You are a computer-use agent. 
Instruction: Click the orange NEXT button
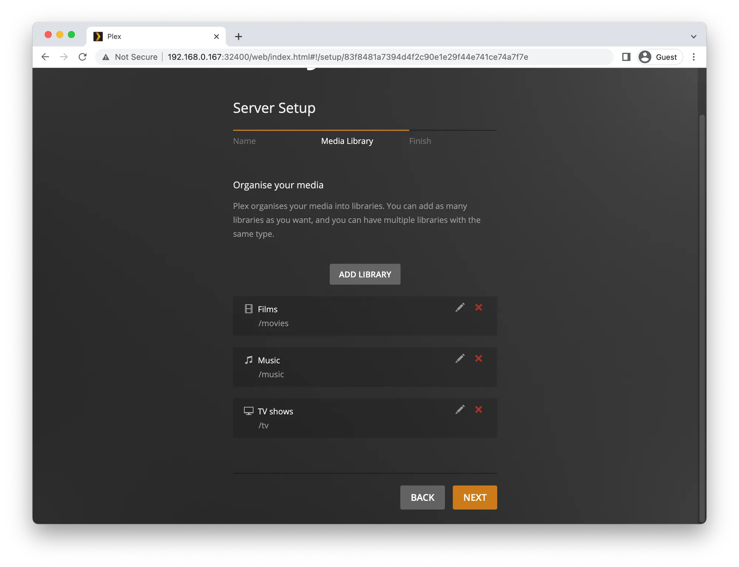click(475, 498)
